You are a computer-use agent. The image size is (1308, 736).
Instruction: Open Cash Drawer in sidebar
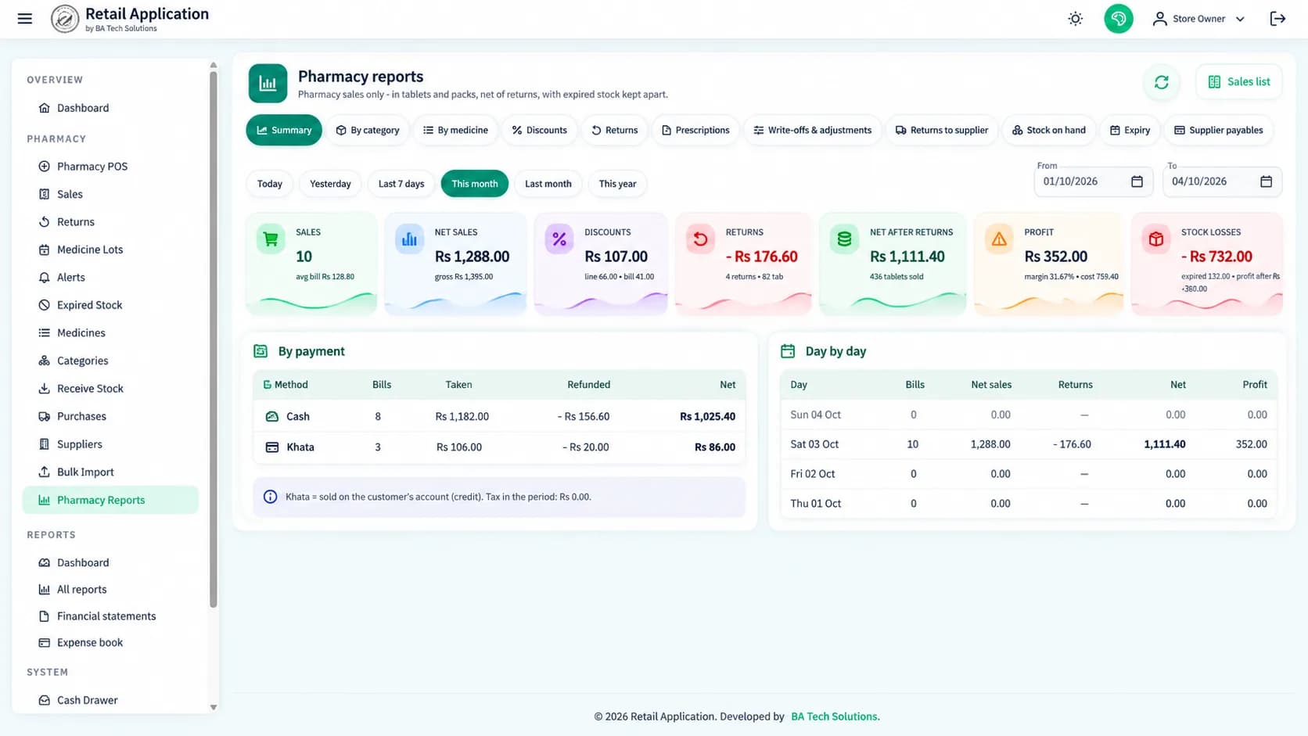point(110,700)
